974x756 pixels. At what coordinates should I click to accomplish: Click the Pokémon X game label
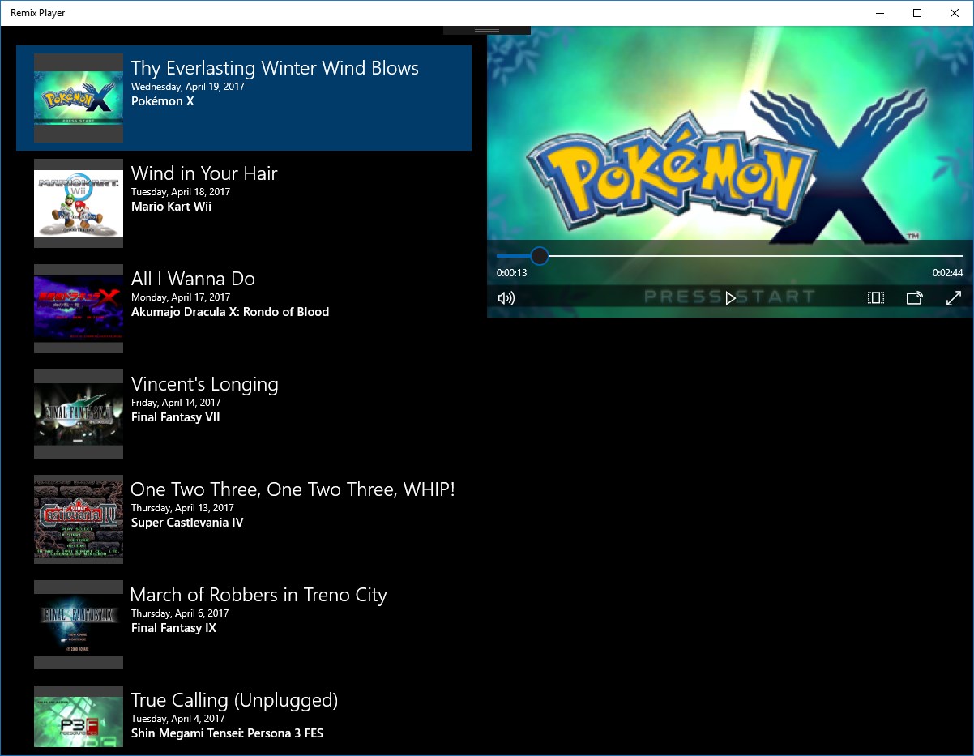coord(162,101)
